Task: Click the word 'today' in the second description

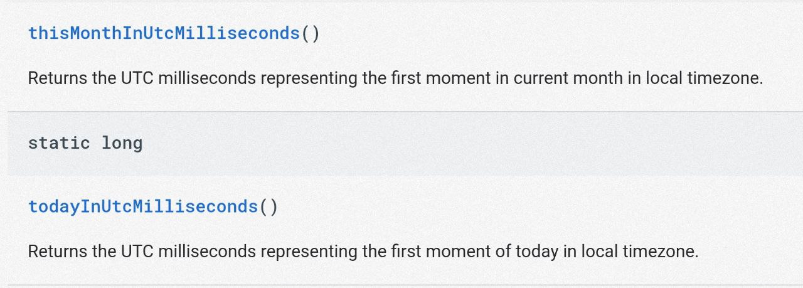Action: pyautogui.click(x=536, y=252)
